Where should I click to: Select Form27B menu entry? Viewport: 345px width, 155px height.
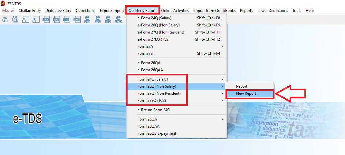coord(177,53)
